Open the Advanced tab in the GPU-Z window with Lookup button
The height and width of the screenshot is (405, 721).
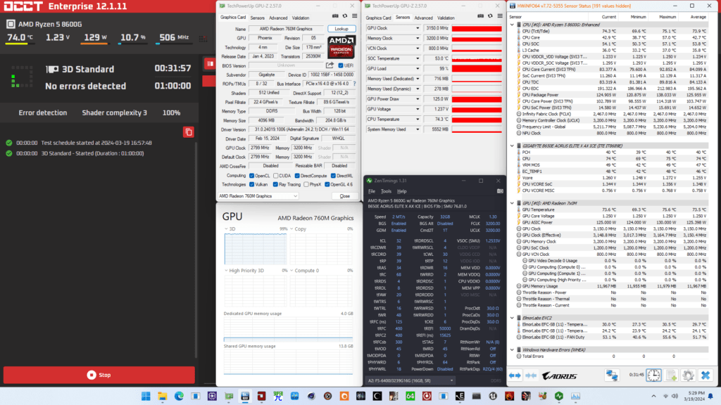[x=277, y=18]
